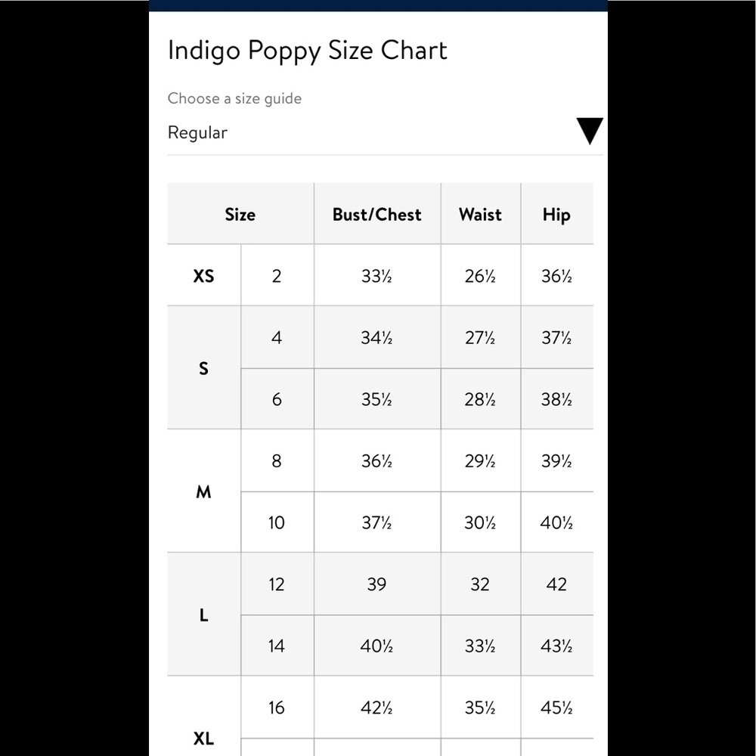The image size is (756, 756).
Task: Select the Bust/Chest column header
Action: tap(377, 214)
